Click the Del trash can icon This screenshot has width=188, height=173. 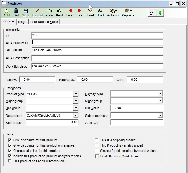[x=16, y=13]
